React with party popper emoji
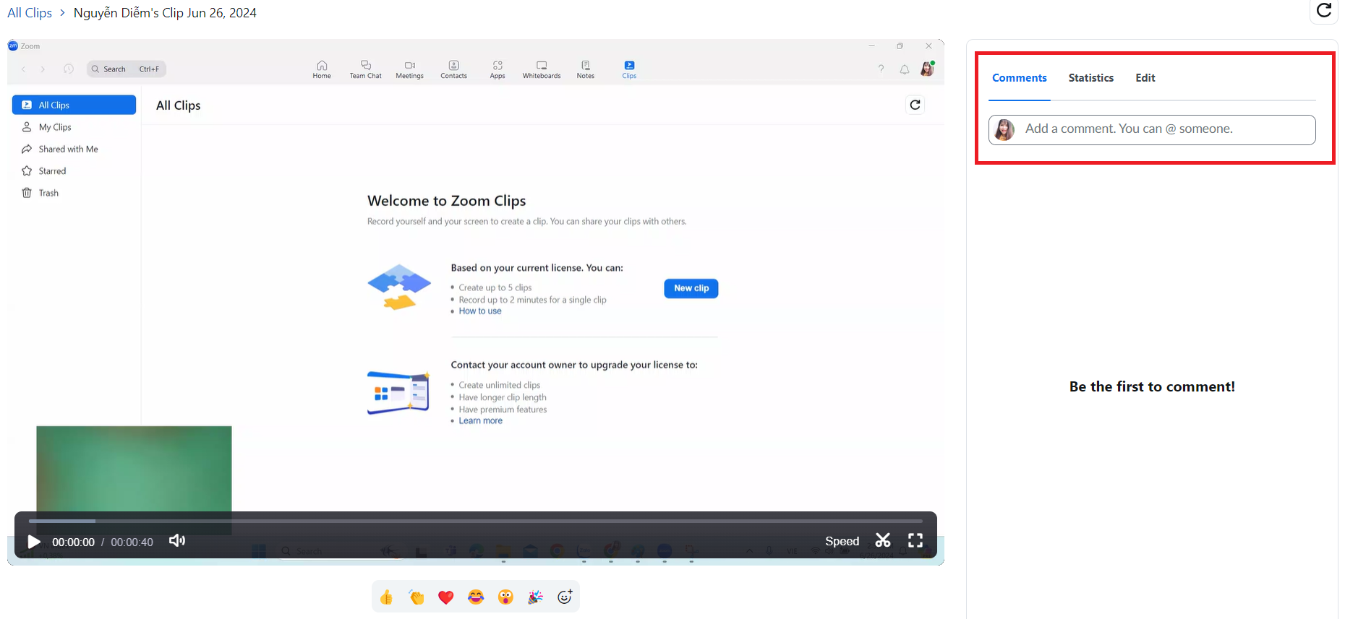This screenshot has width=1345, height=619. [x=535, y=597]
